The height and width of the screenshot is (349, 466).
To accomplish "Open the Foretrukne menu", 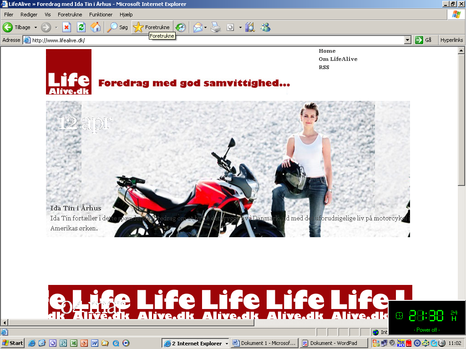I will tap(70, 15).
